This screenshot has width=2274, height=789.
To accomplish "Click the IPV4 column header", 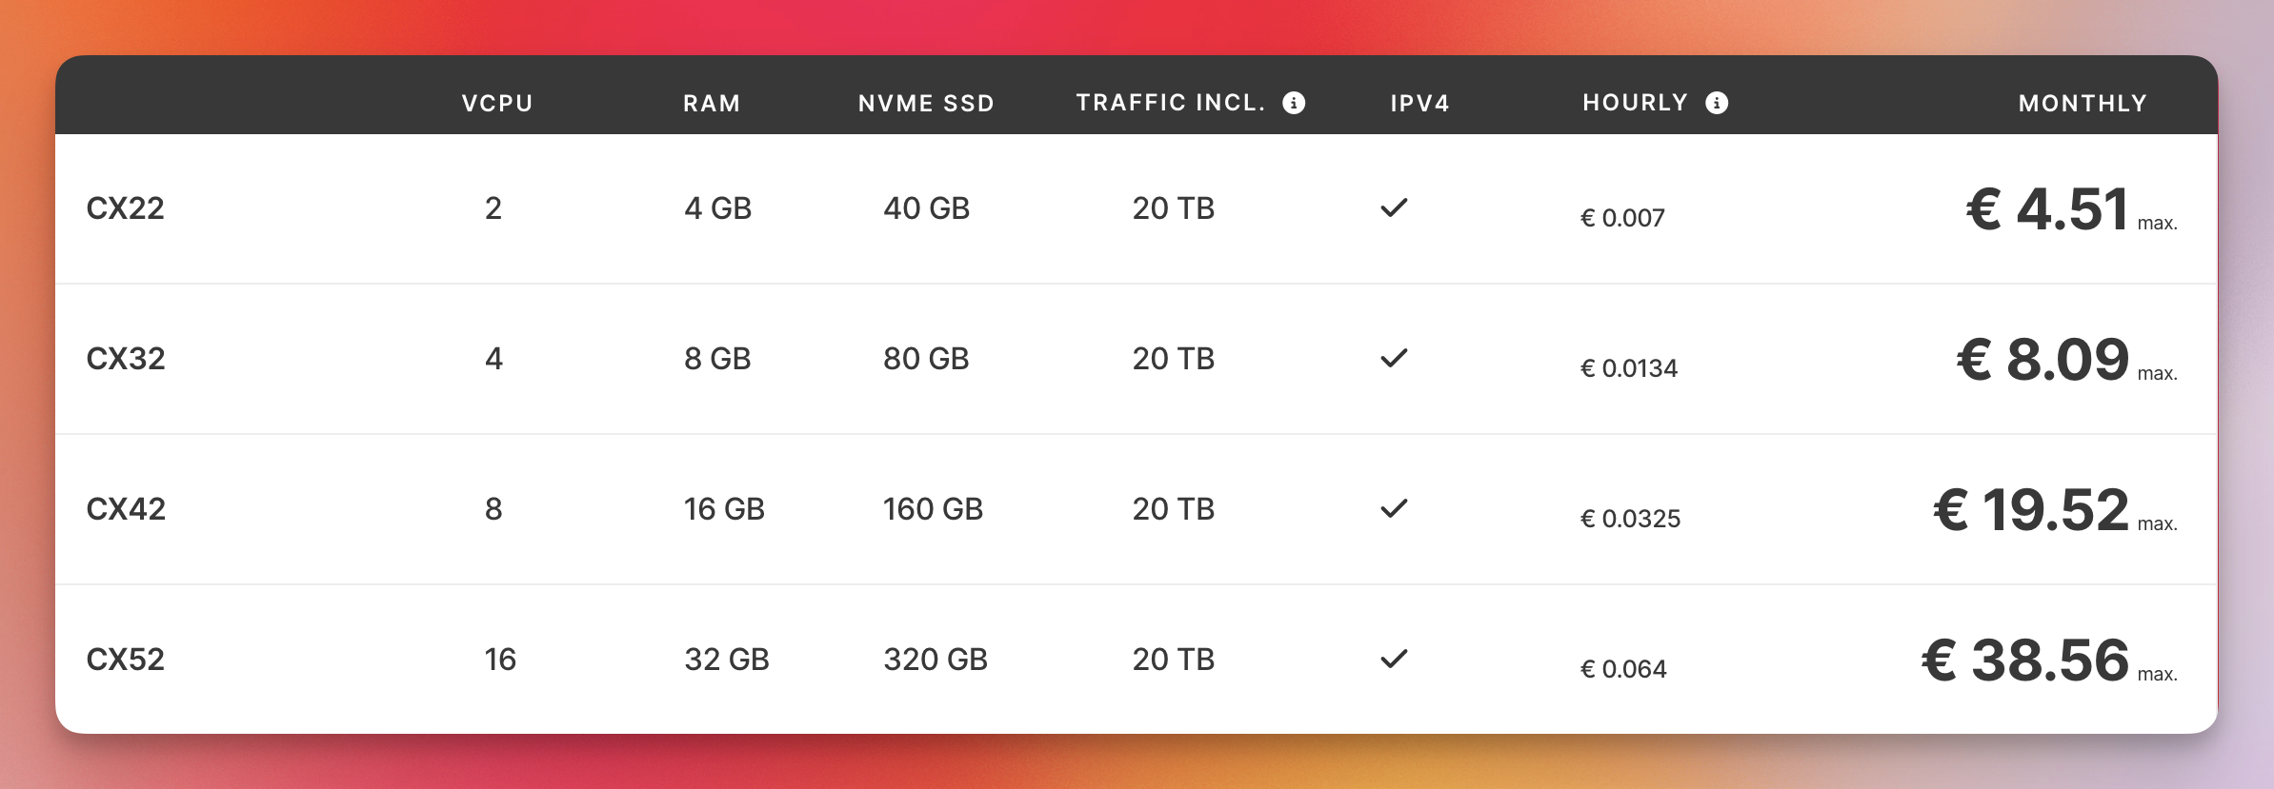I will [x=1419, y=104].
